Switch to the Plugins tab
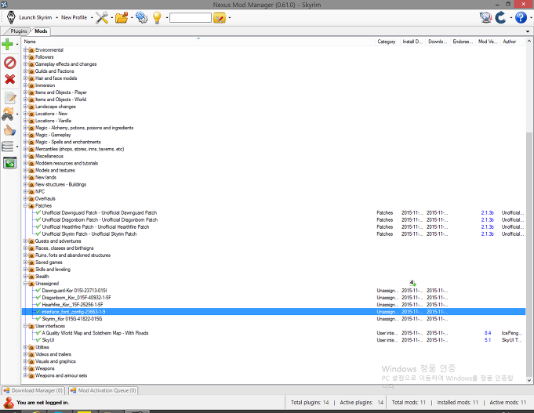This screenshot has height=413, width=534. (18, 31)
